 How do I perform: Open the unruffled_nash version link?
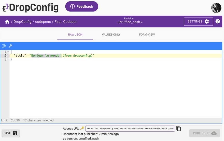(x=89, y=138)
